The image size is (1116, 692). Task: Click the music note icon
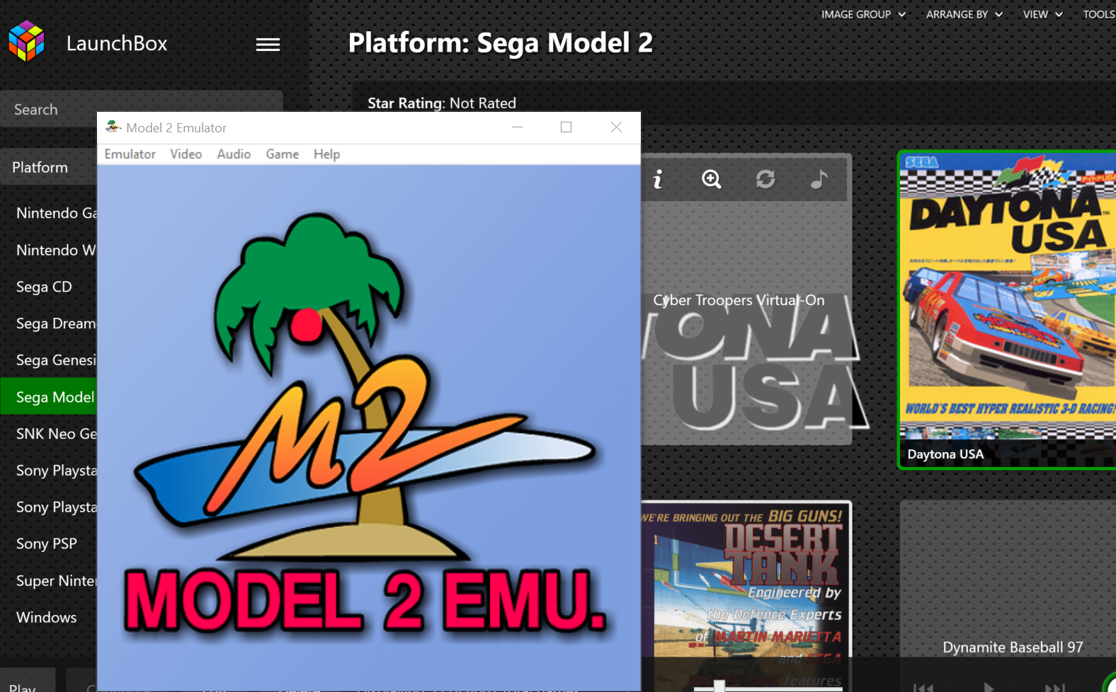click(819, 179)
